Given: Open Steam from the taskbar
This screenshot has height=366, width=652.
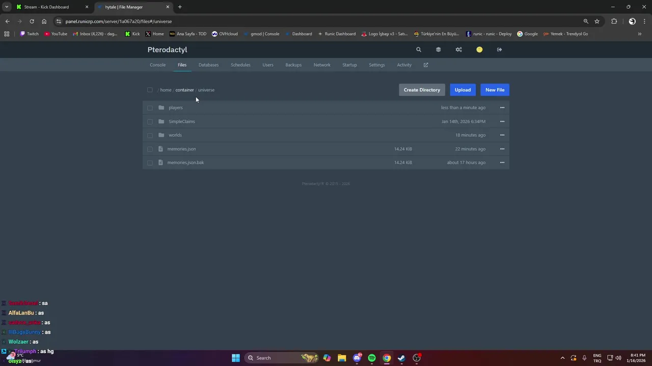Looking at the screenshot, I should tap(401, 358).
